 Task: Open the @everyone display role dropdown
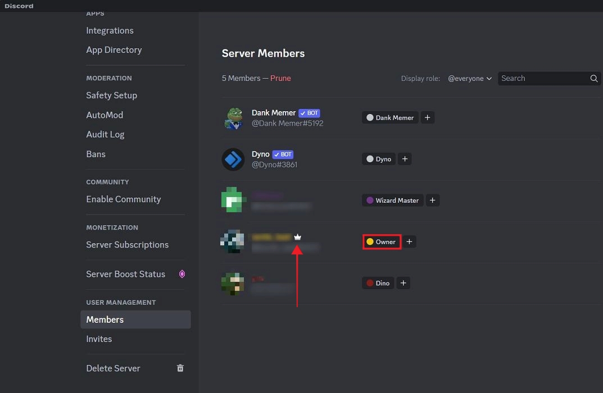pos(470,79)
